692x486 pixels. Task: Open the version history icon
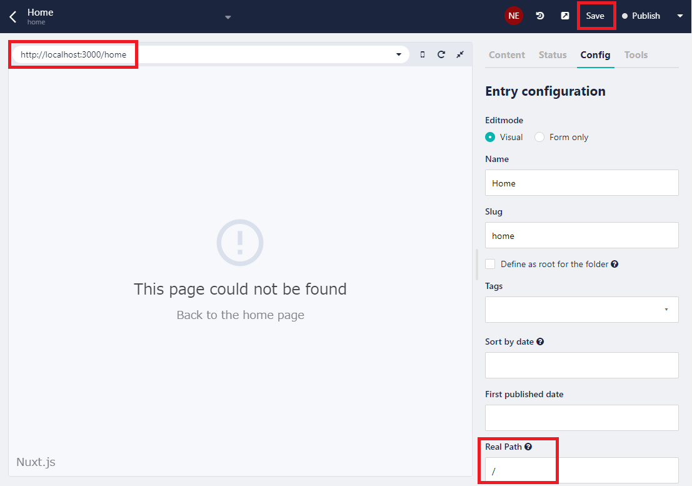pyautogui.click(x=539, y=16)
